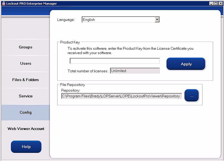The image size is (224, 161).
Task: Click inside the Product Key entry field
Action: [x=114, y=61]
